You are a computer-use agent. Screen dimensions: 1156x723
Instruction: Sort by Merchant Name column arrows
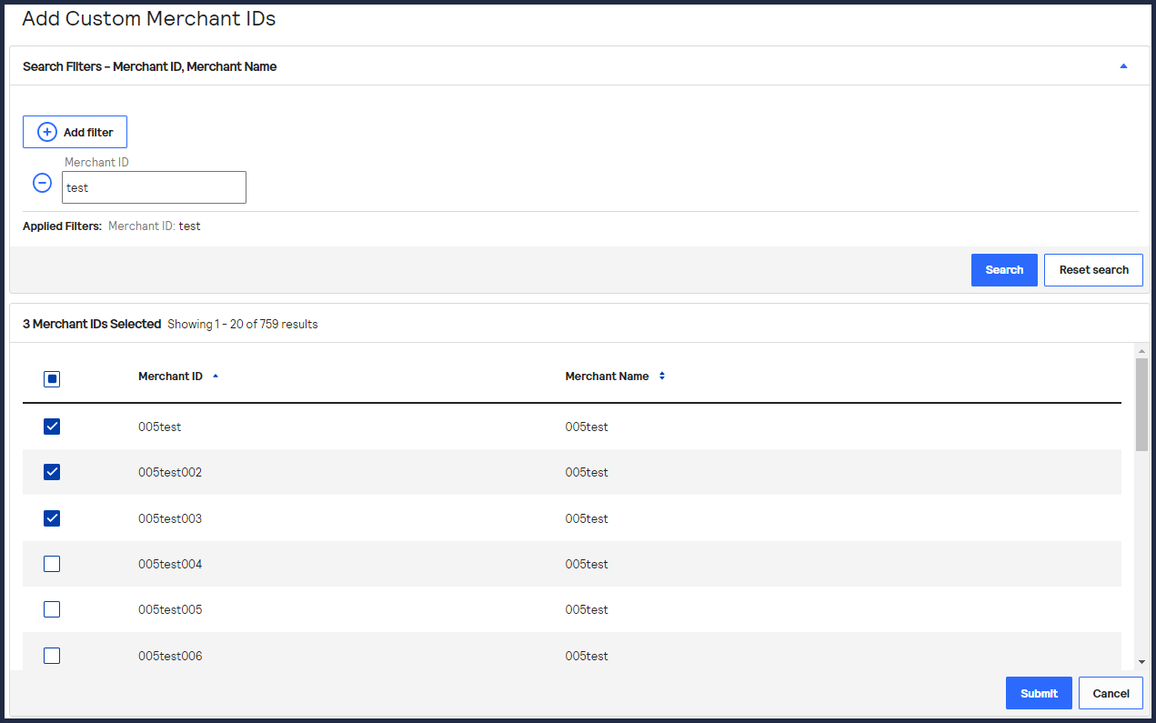point(662,376)
